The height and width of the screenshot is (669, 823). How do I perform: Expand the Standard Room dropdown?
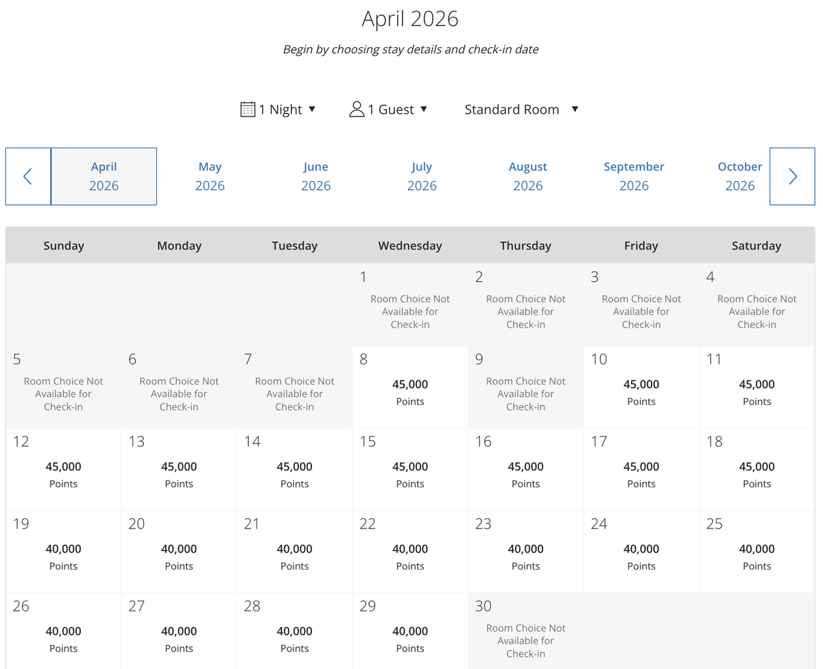[x=521, y=109]
